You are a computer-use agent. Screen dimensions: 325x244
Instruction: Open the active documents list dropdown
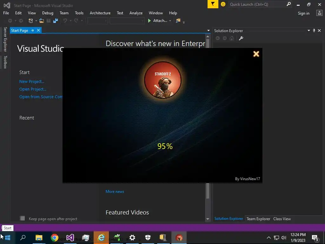(209, 30)
